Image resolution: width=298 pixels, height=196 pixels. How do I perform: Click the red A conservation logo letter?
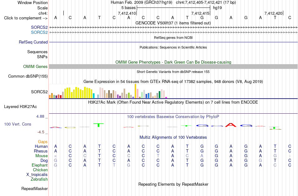click(231, 125)
